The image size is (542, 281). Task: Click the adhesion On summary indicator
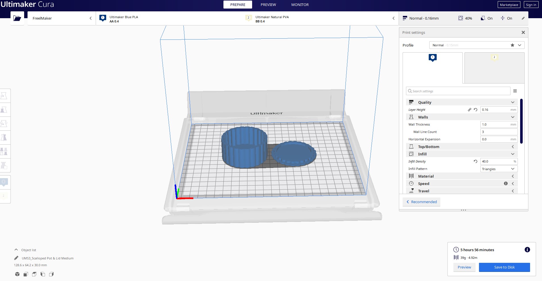click(x=506, y=18)
